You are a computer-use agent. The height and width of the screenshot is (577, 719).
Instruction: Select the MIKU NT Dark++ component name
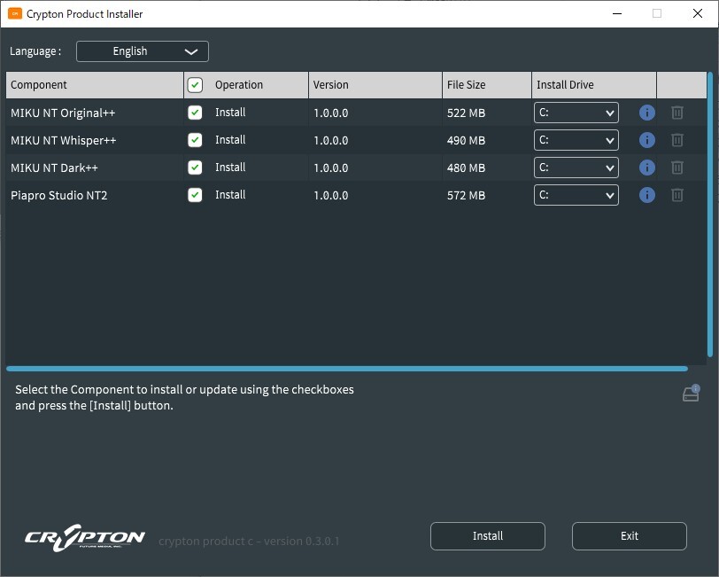pyautogui.click(x=54, y=168)
